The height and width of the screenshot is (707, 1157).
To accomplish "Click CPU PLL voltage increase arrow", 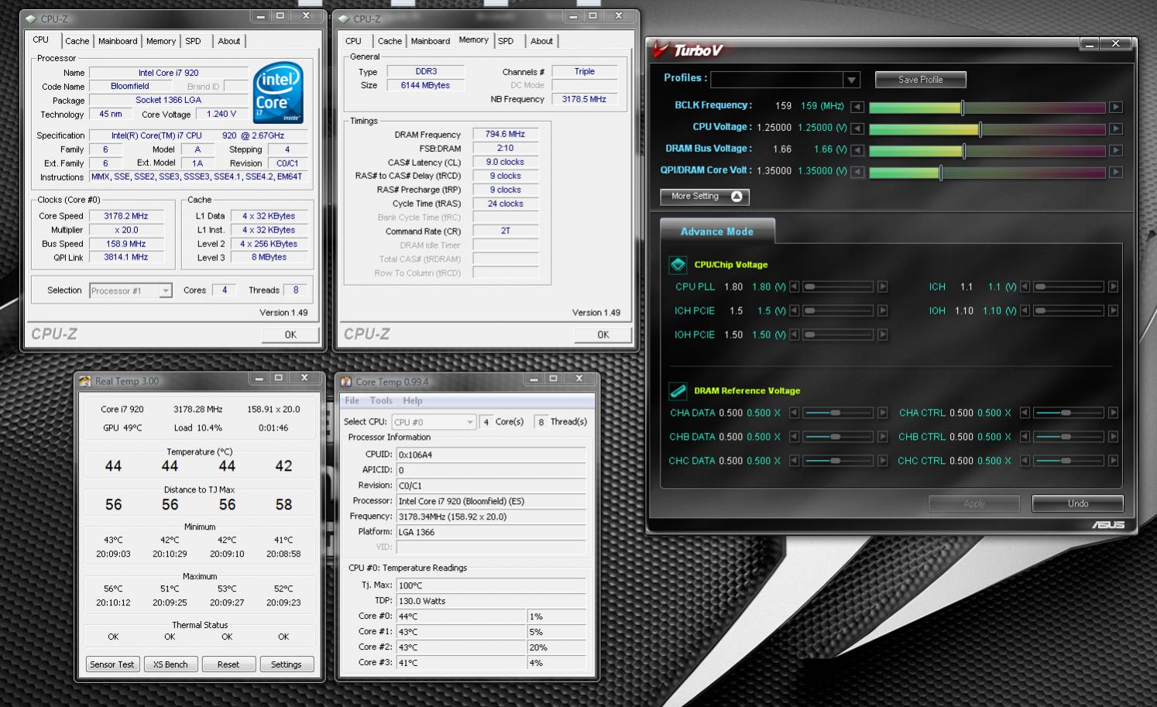I will 882,287.
